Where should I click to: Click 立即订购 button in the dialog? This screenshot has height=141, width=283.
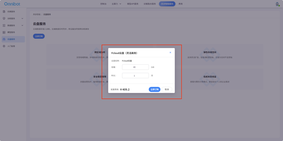(x=154, y=89)
